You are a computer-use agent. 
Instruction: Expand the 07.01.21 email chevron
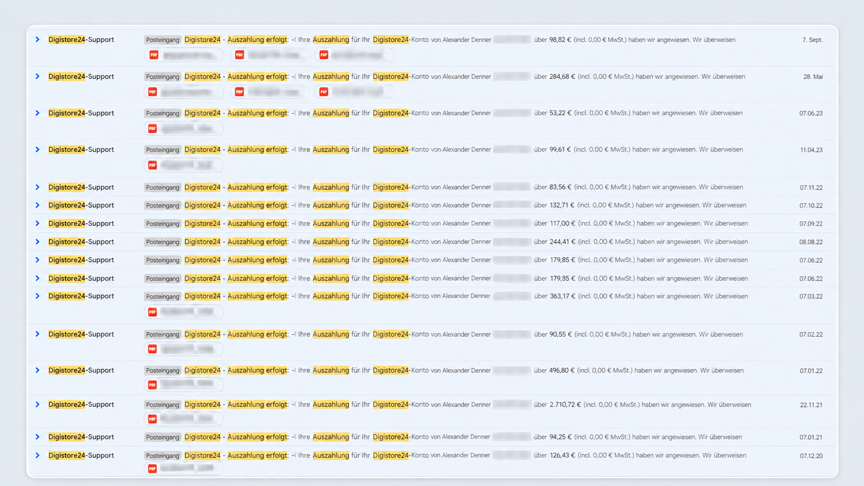pos(37,437)
